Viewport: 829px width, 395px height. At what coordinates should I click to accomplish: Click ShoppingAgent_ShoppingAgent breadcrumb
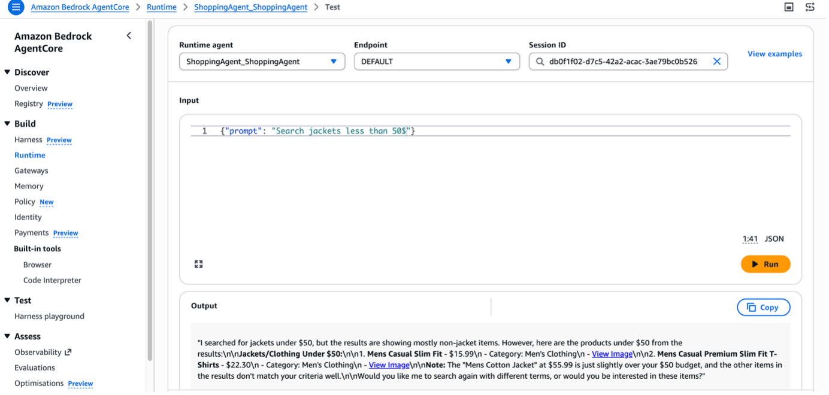[x=250, y=7]
